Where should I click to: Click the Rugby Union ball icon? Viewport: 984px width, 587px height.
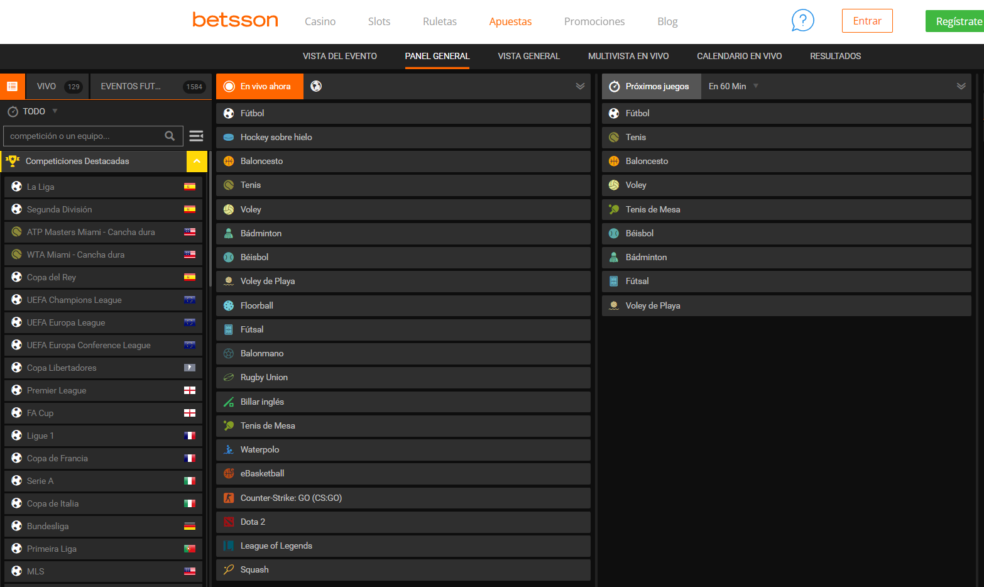pyautogui.click(x=229, y=377)
